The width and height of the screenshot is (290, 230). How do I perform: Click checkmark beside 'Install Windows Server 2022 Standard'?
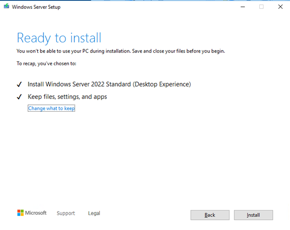(x=19, y=85)
